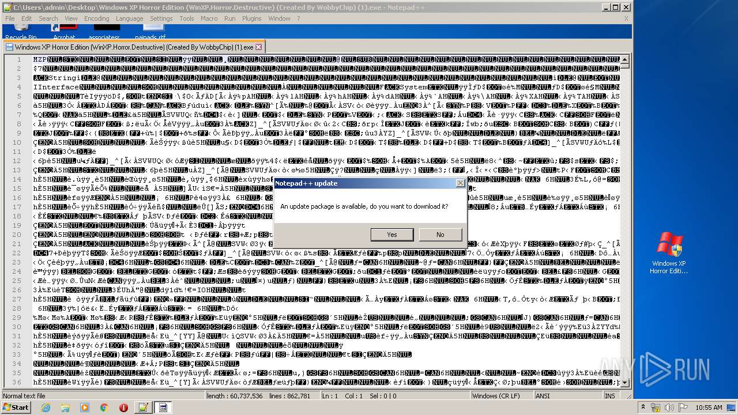Click line number 1 in the margin
Image resolution: width=738 pixels, height=415 pixels.
point(19,59)
